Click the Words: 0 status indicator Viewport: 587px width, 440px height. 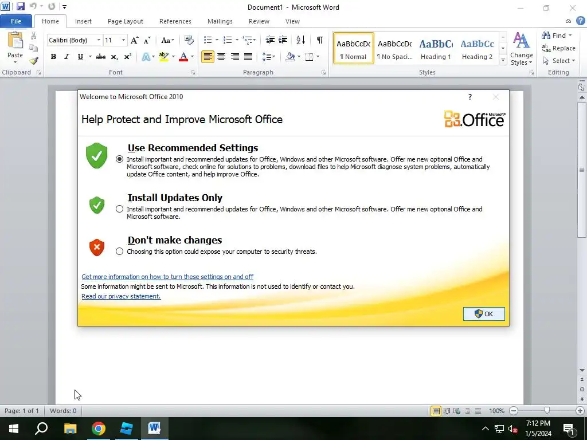pos(63,411)
